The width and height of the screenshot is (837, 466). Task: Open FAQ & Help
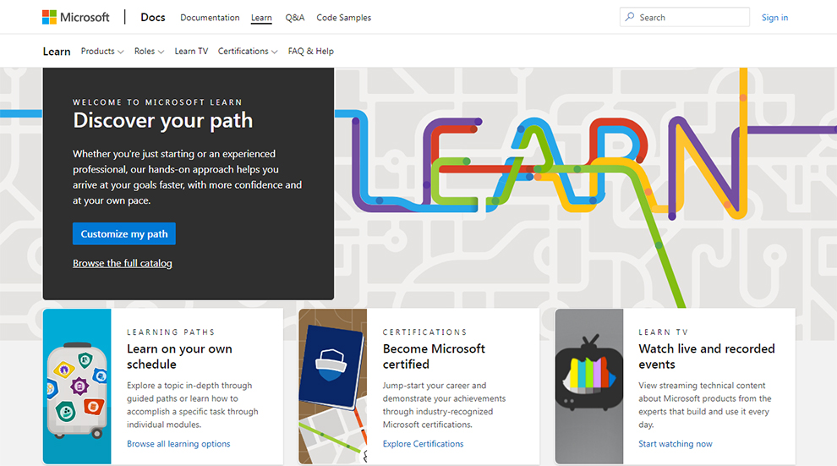click(310, 52)
